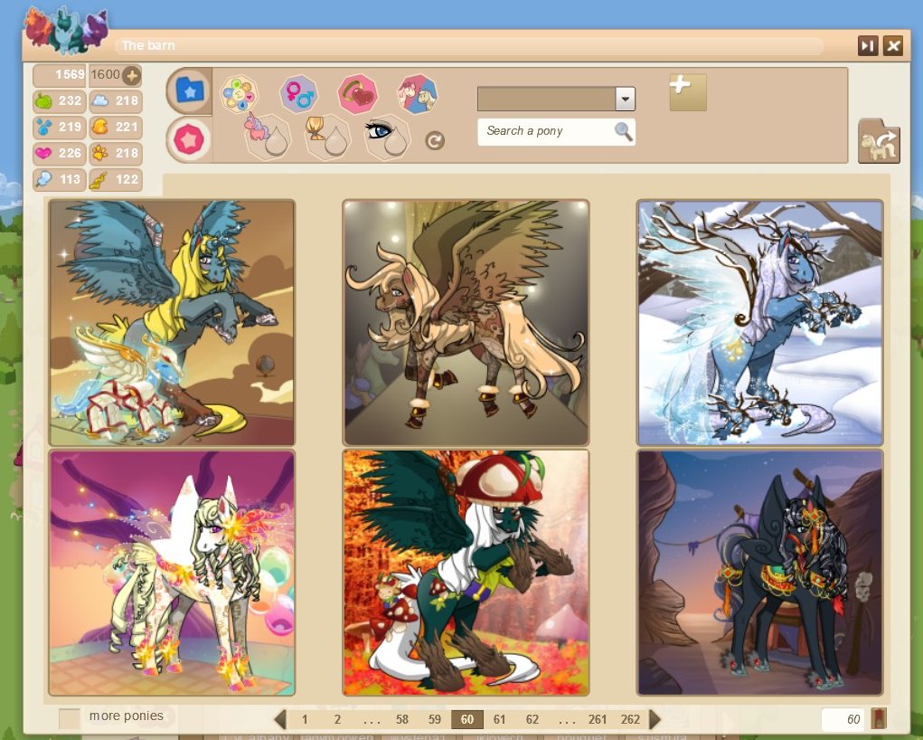Open the element faces filter icon
This screenshot has height=740, width=923.
click(x=240, y=92)
